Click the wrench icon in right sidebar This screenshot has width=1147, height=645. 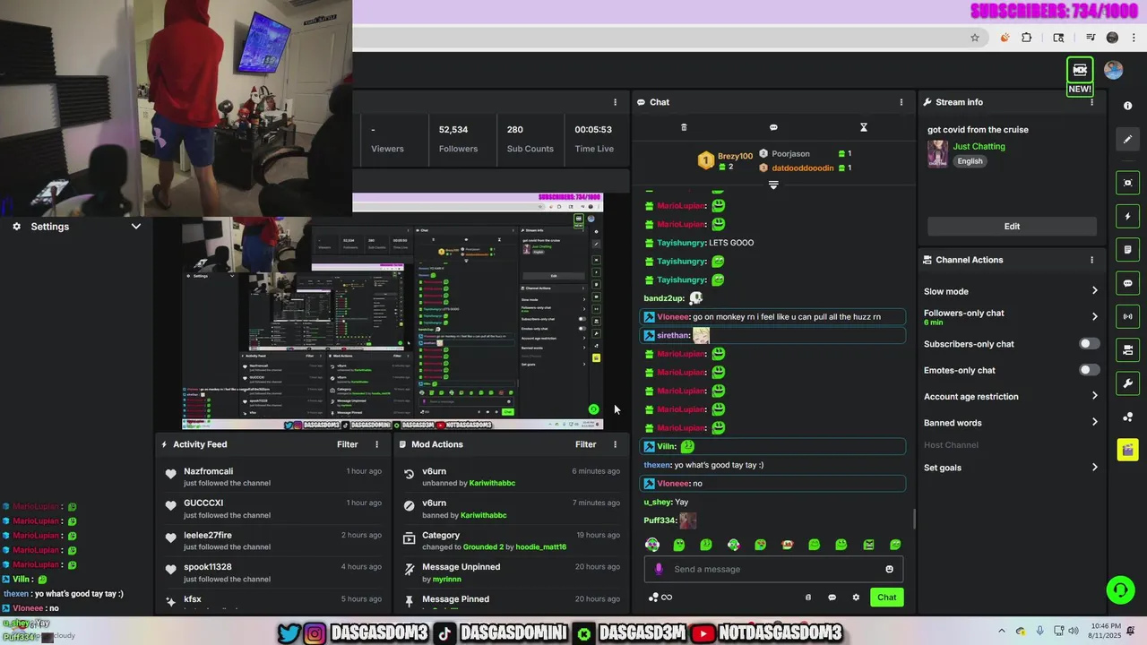pos(1127,383)
